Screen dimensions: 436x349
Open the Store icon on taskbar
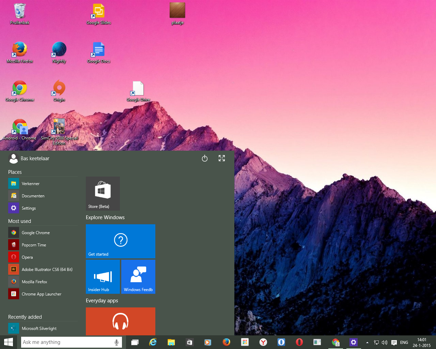pos(190,342)
